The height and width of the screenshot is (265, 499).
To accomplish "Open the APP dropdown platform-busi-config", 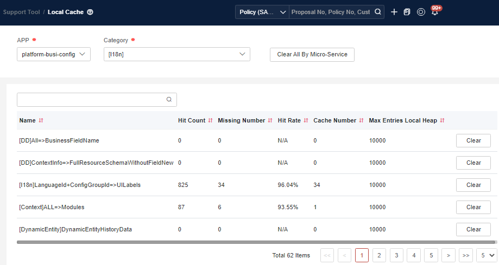I will [x=53, y=54].
